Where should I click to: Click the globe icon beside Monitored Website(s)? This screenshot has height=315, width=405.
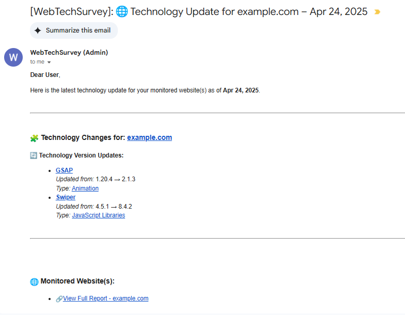click(x=34, y=281)
